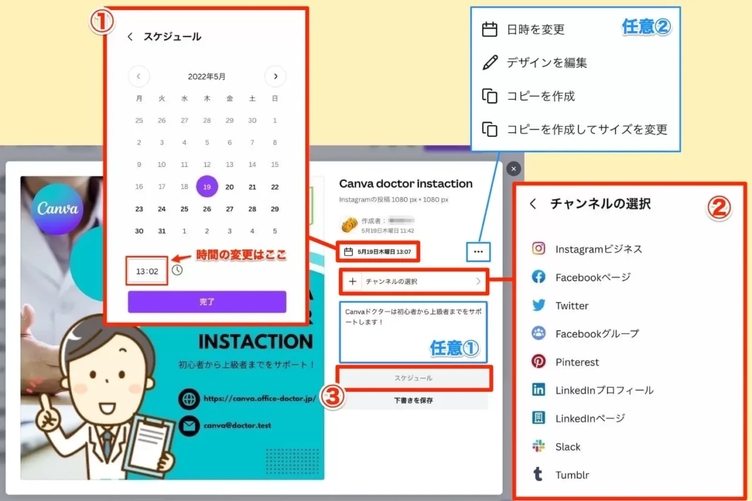This screenshot has width=752, height=501.
Task: Pick May 26 calendar date
Action: [207, 209]
